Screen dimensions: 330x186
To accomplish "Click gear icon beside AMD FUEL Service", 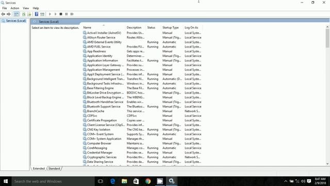I will [x=85, y=47].
